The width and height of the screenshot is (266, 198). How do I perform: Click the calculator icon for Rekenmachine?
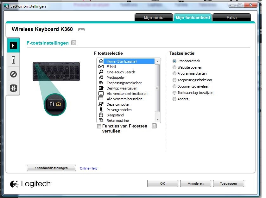click(x=101, y=120)
